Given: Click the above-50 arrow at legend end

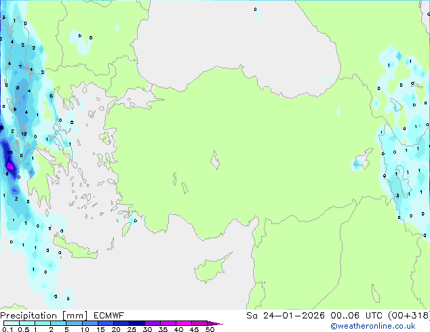Looking at the screenshot, I should (215, 323).
